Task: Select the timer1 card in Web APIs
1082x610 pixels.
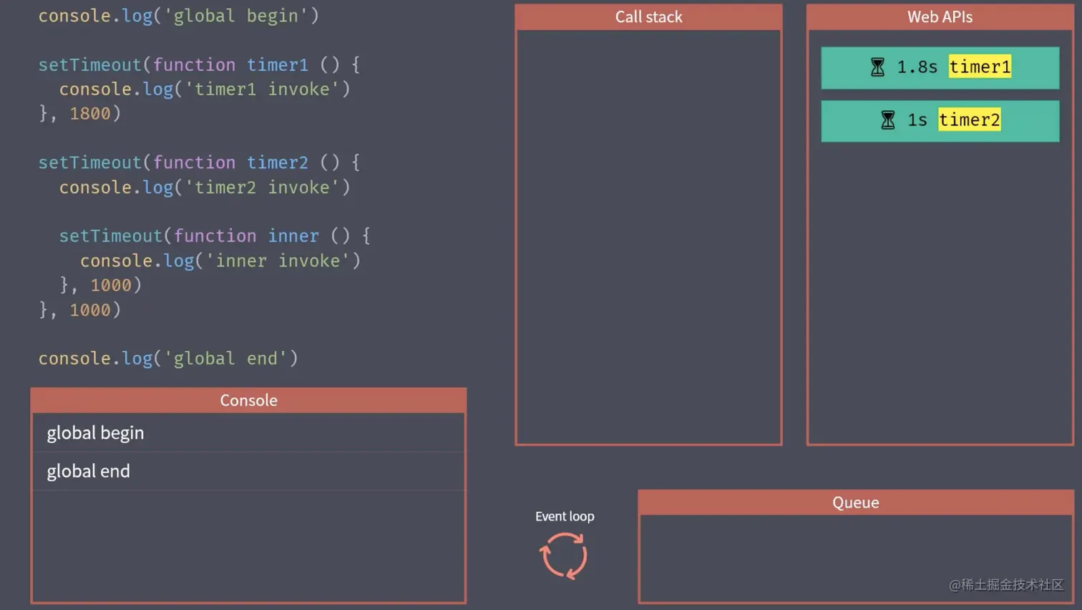Action: pyautogui.click(x=940, y=68)
